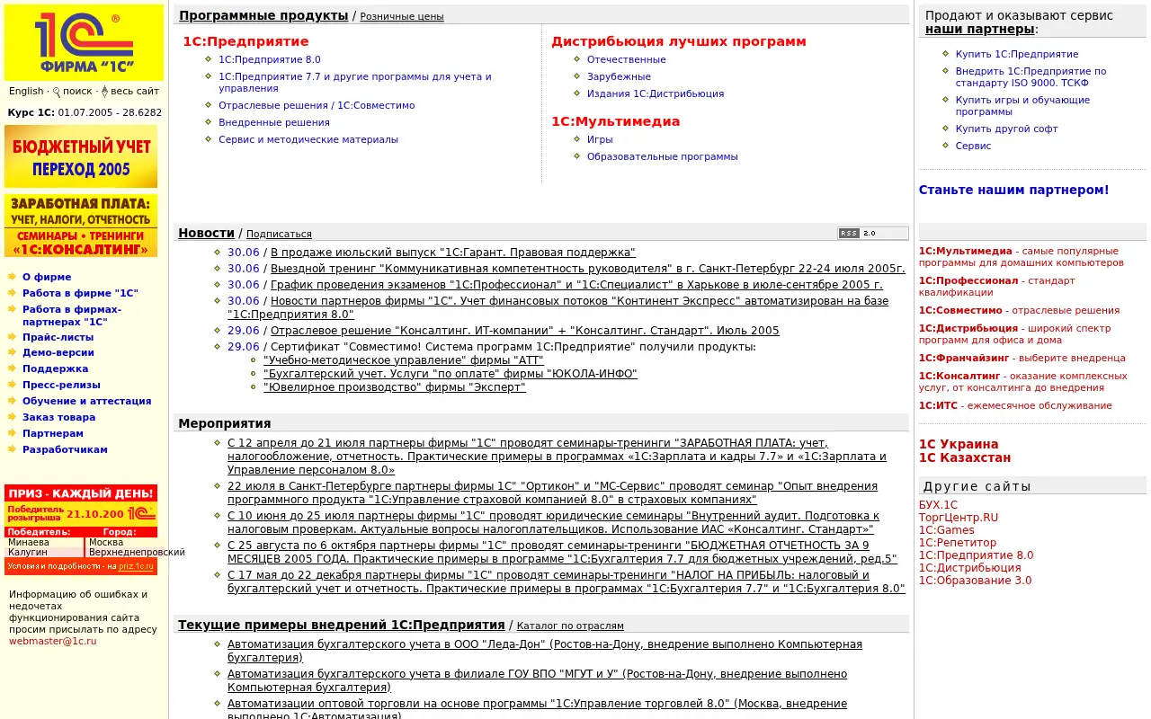Viewport: 1151px width, 719px height.
Task: Open "Внедренные решения" link
Action: click(x=274, y=122)
